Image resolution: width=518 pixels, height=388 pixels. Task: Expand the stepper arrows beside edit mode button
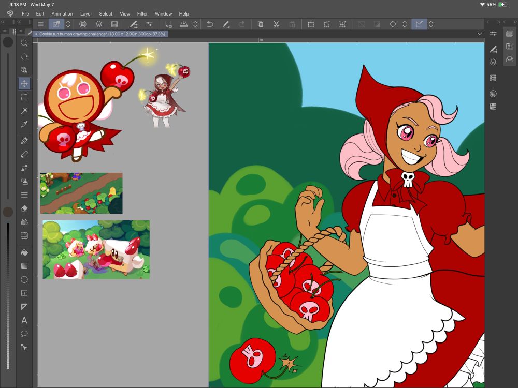coord(68,24)
